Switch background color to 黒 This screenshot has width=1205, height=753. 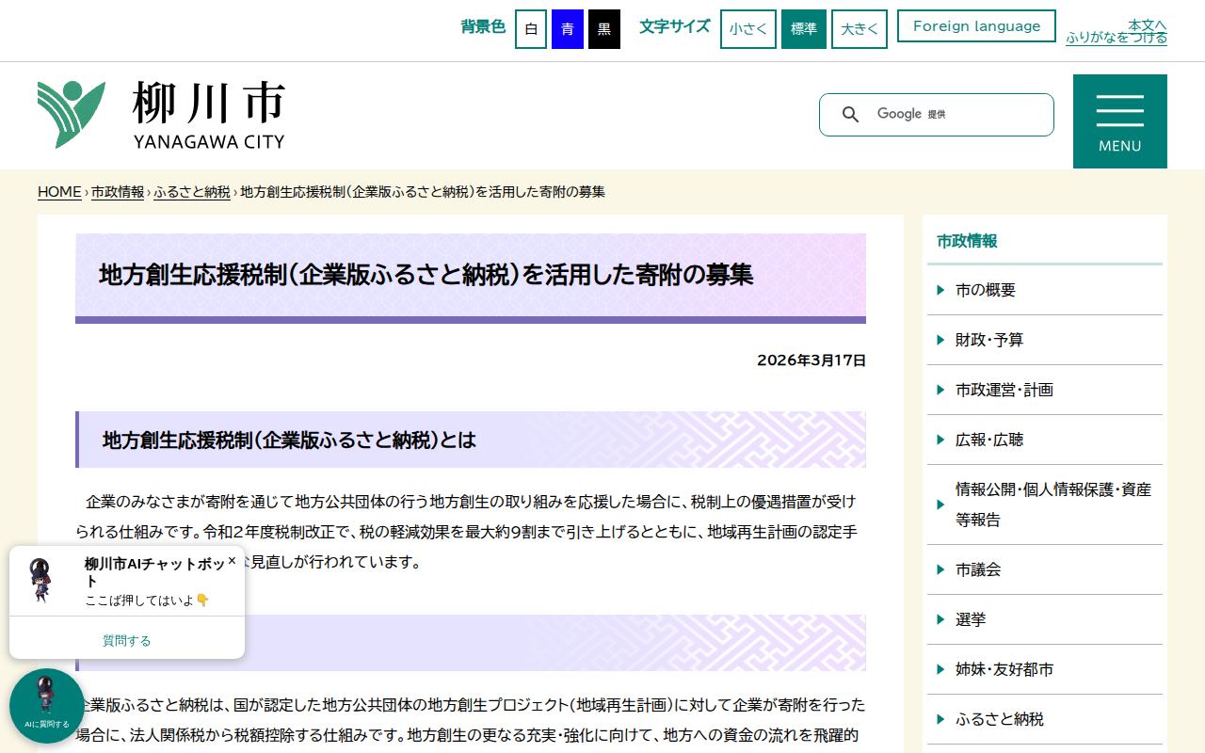[603, 28]
